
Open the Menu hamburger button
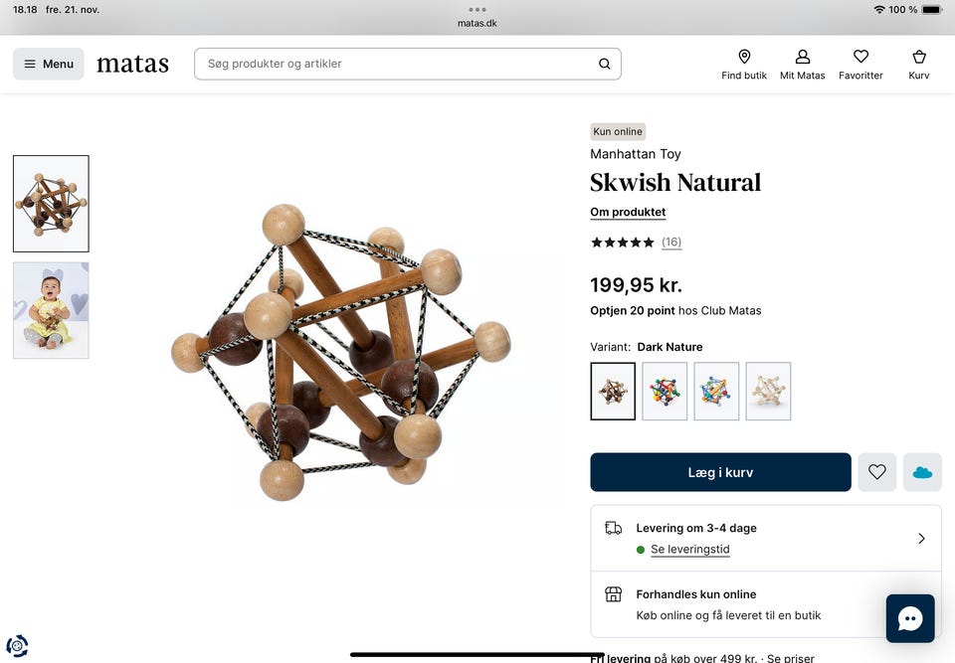(49, 64)
